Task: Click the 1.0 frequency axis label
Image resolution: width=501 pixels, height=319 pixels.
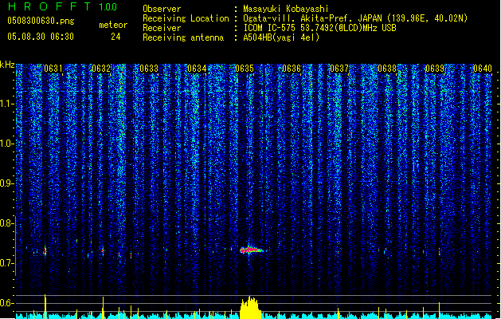Action: pyautogui.click(x=6, y=144)
